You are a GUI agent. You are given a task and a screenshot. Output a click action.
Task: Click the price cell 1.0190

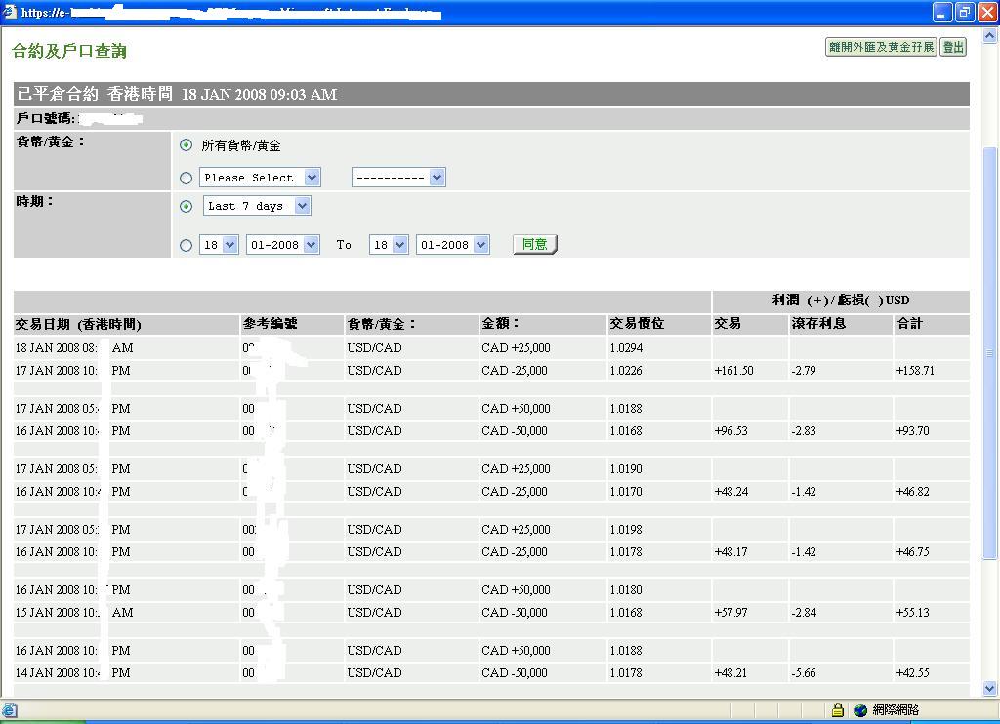point(626,469)
